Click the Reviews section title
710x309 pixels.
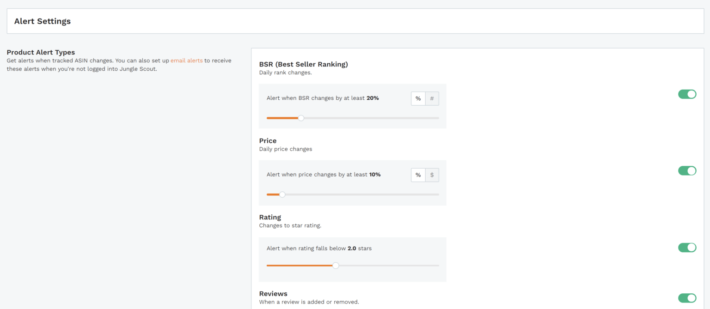pyautogui.click(x=273, y=294)
